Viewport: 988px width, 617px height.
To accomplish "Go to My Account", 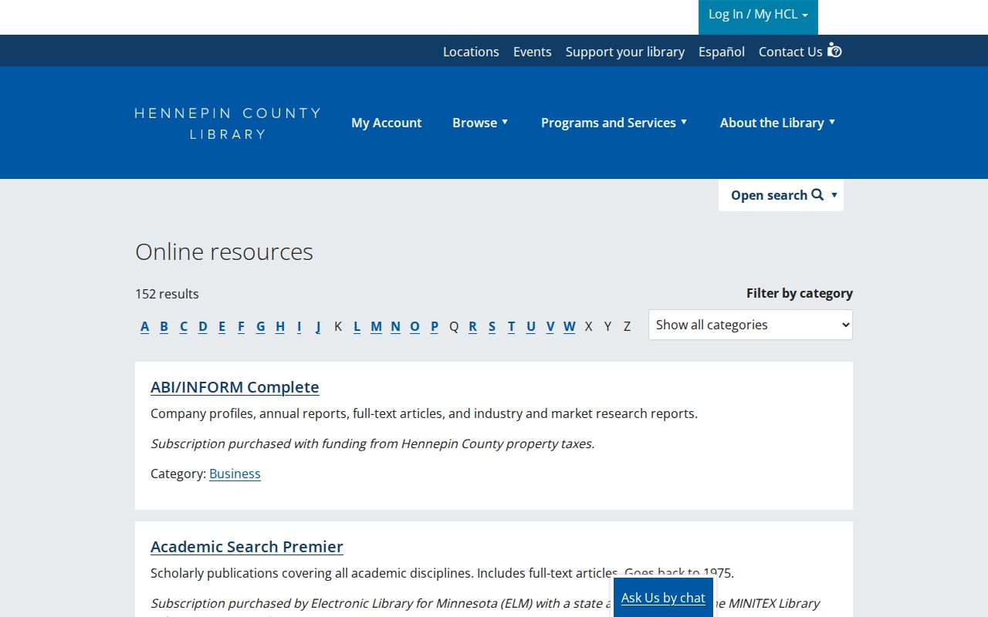I will point(386,123).
